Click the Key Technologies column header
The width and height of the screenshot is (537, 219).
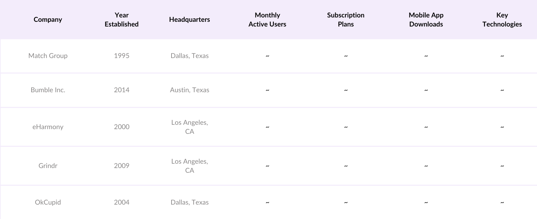pyautogui.click(x=502, y=19)
